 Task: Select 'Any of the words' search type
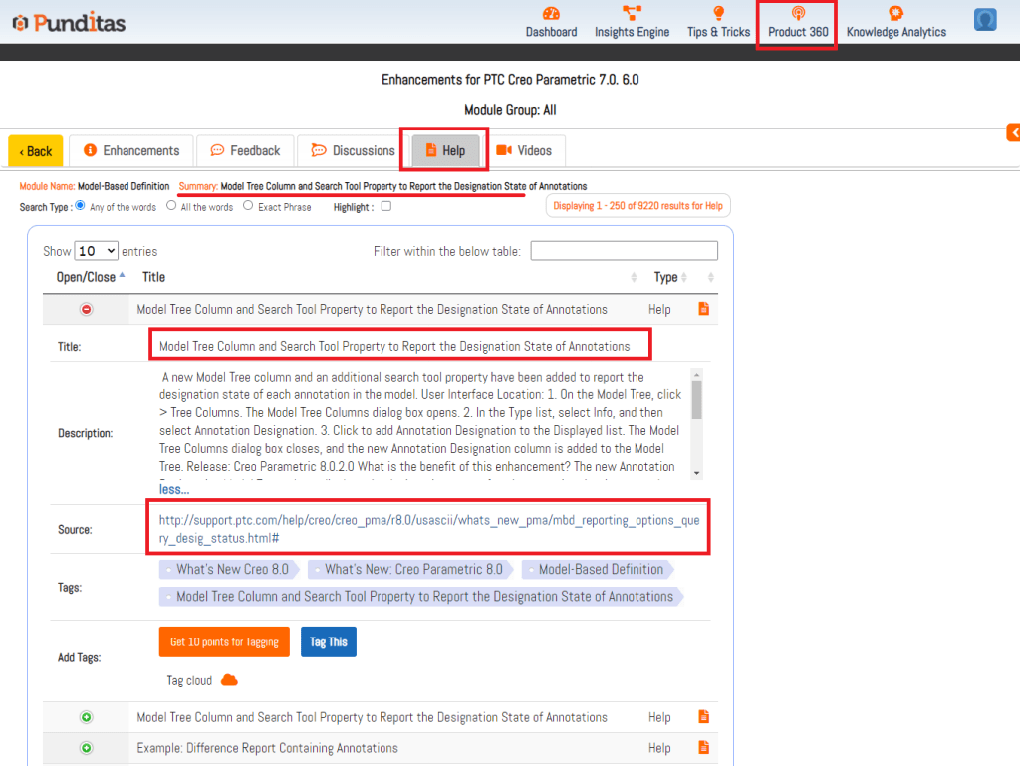(x=81, y=206)
